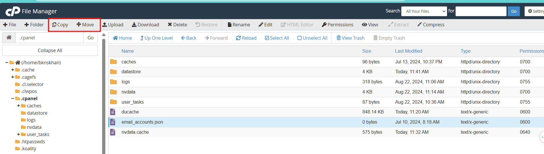
Task: Click the cPanel logo icon
Action: click(13, 11)
